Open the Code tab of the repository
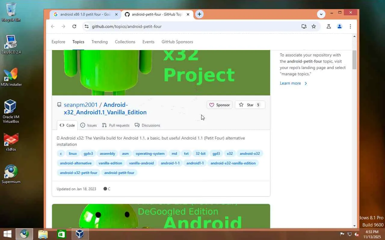This screenshot has width=385, height=240. pyautogui.click(x=67, y=125)
